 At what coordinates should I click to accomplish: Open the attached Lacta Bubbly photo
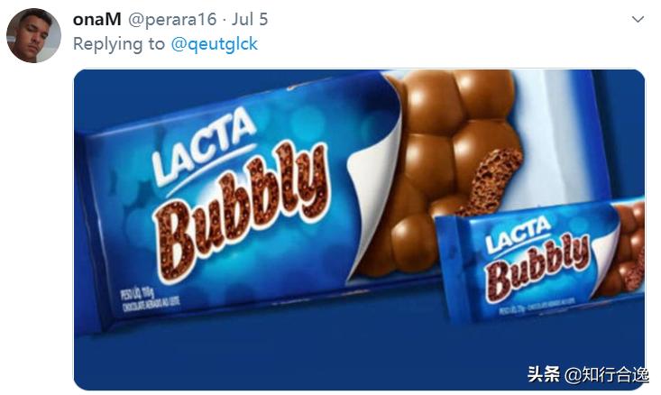(x=359, y=229)
